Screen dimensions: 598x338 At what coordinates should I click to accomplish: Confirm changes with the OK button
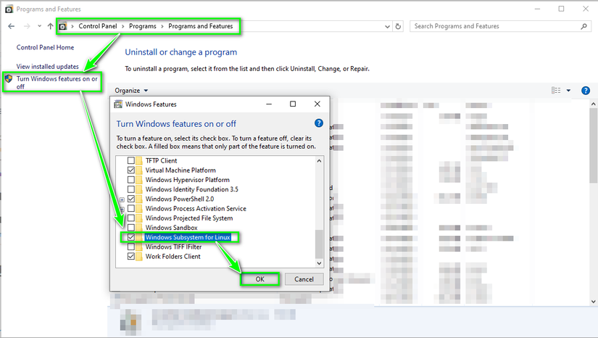point(259,279)
